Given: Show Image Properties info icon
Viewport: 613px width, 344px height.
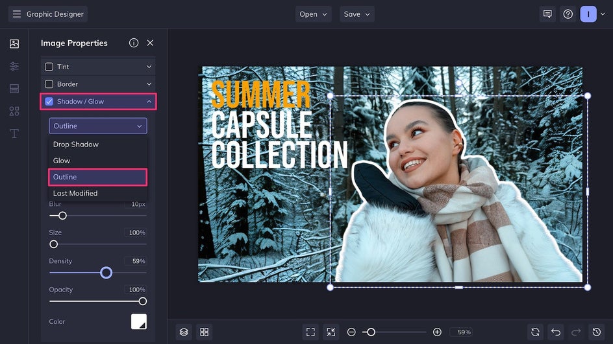Looking at the screenshot, I should [134, 43].
